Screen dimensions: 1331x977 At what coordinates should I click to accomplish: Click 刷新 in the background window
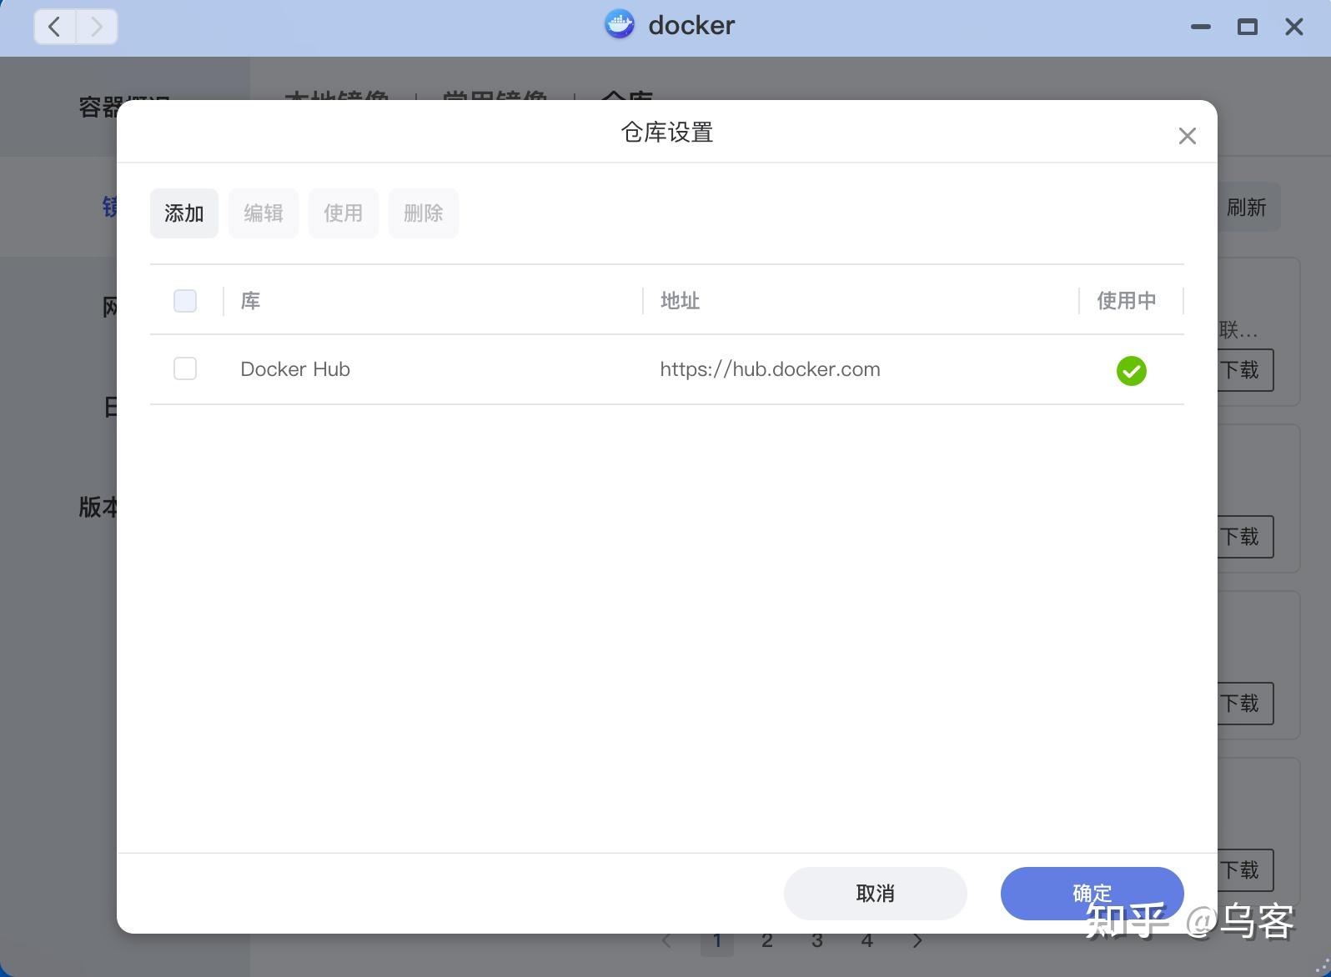(x=1247, y=207)
